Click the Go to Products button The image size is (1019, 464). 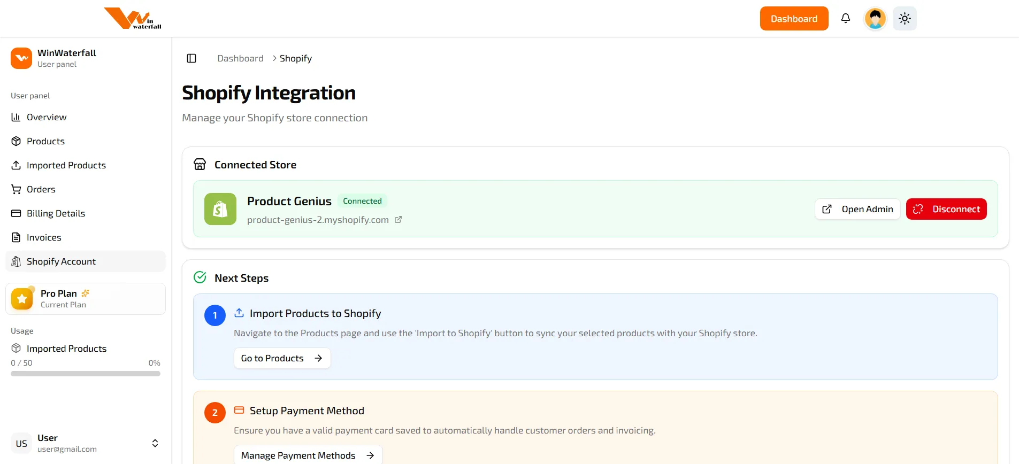coord(282,358)
